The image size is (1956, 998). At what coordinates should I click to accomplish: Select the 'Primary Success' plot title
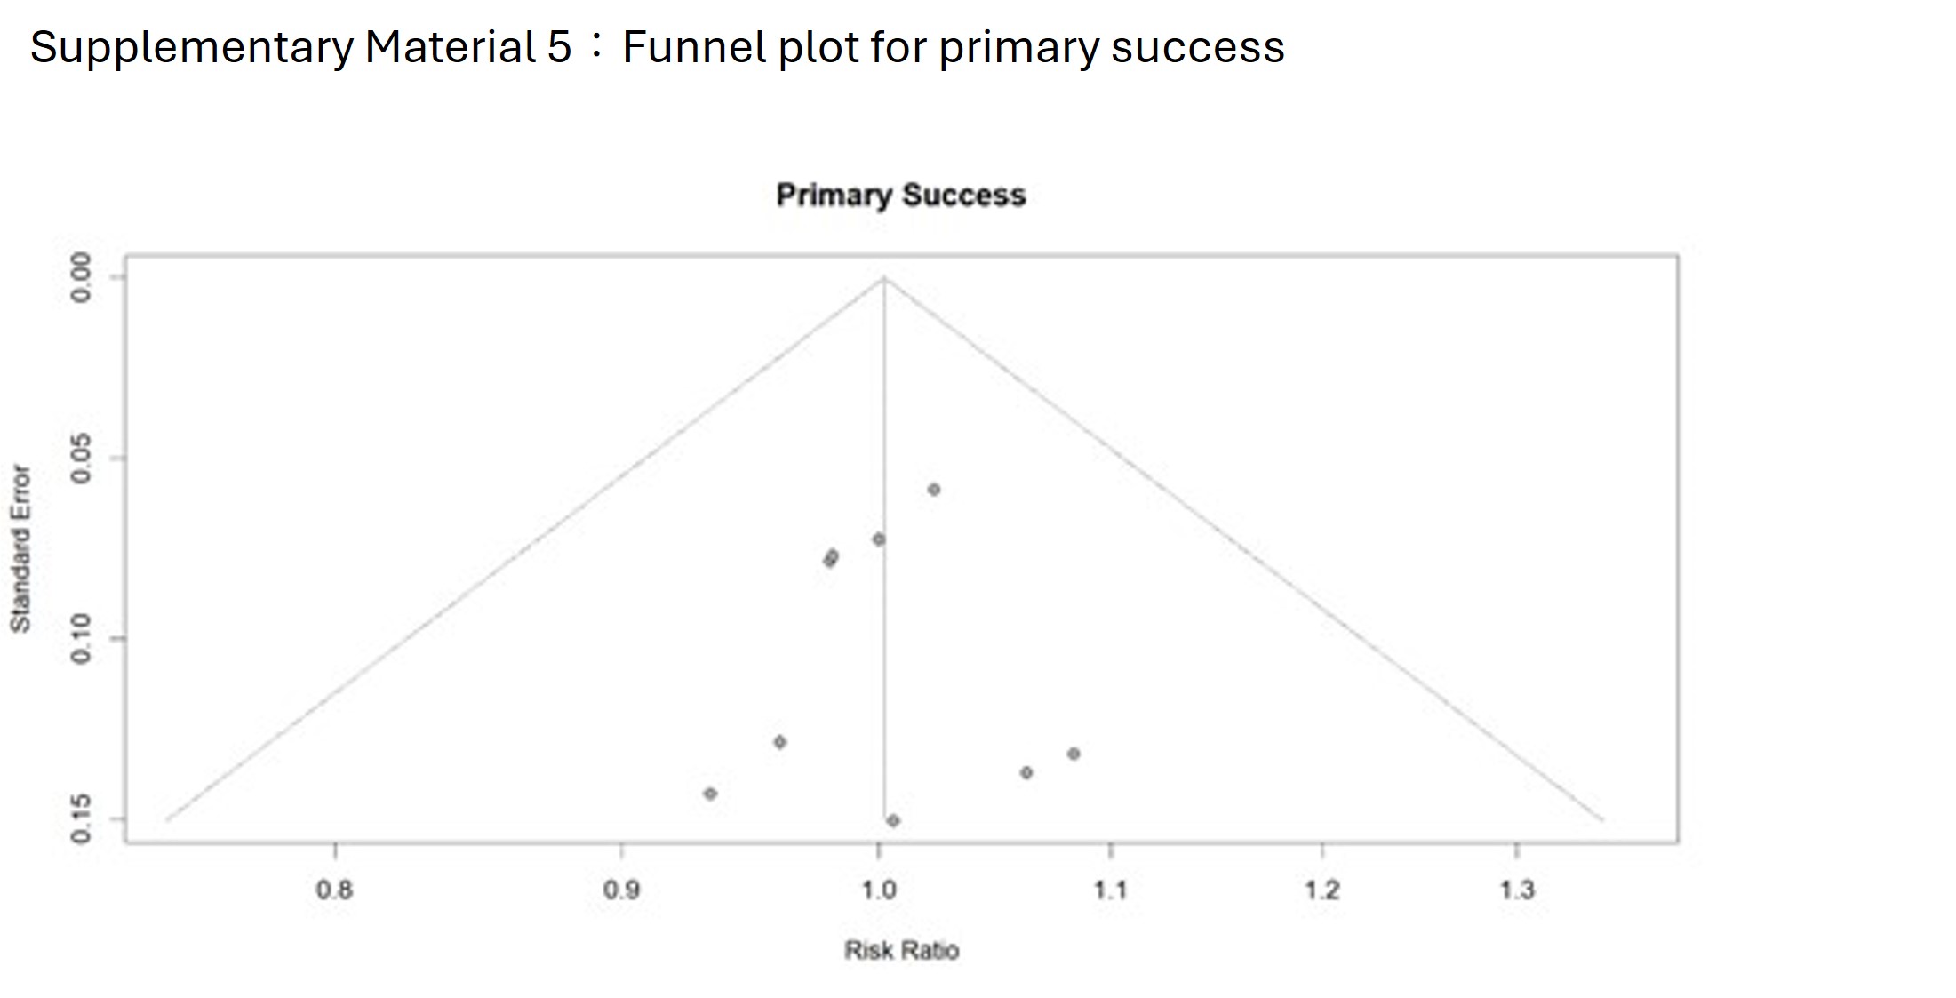[x=900, y=196]
